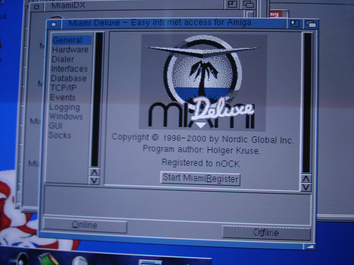This screenshot has height=265, width=354.
Task: Select Socks in the settings list
Action: point(60,135)
